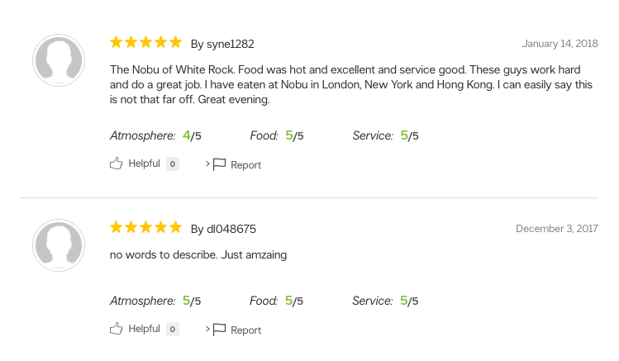Click the flag icon on syne1282's review

click(219, 164)
